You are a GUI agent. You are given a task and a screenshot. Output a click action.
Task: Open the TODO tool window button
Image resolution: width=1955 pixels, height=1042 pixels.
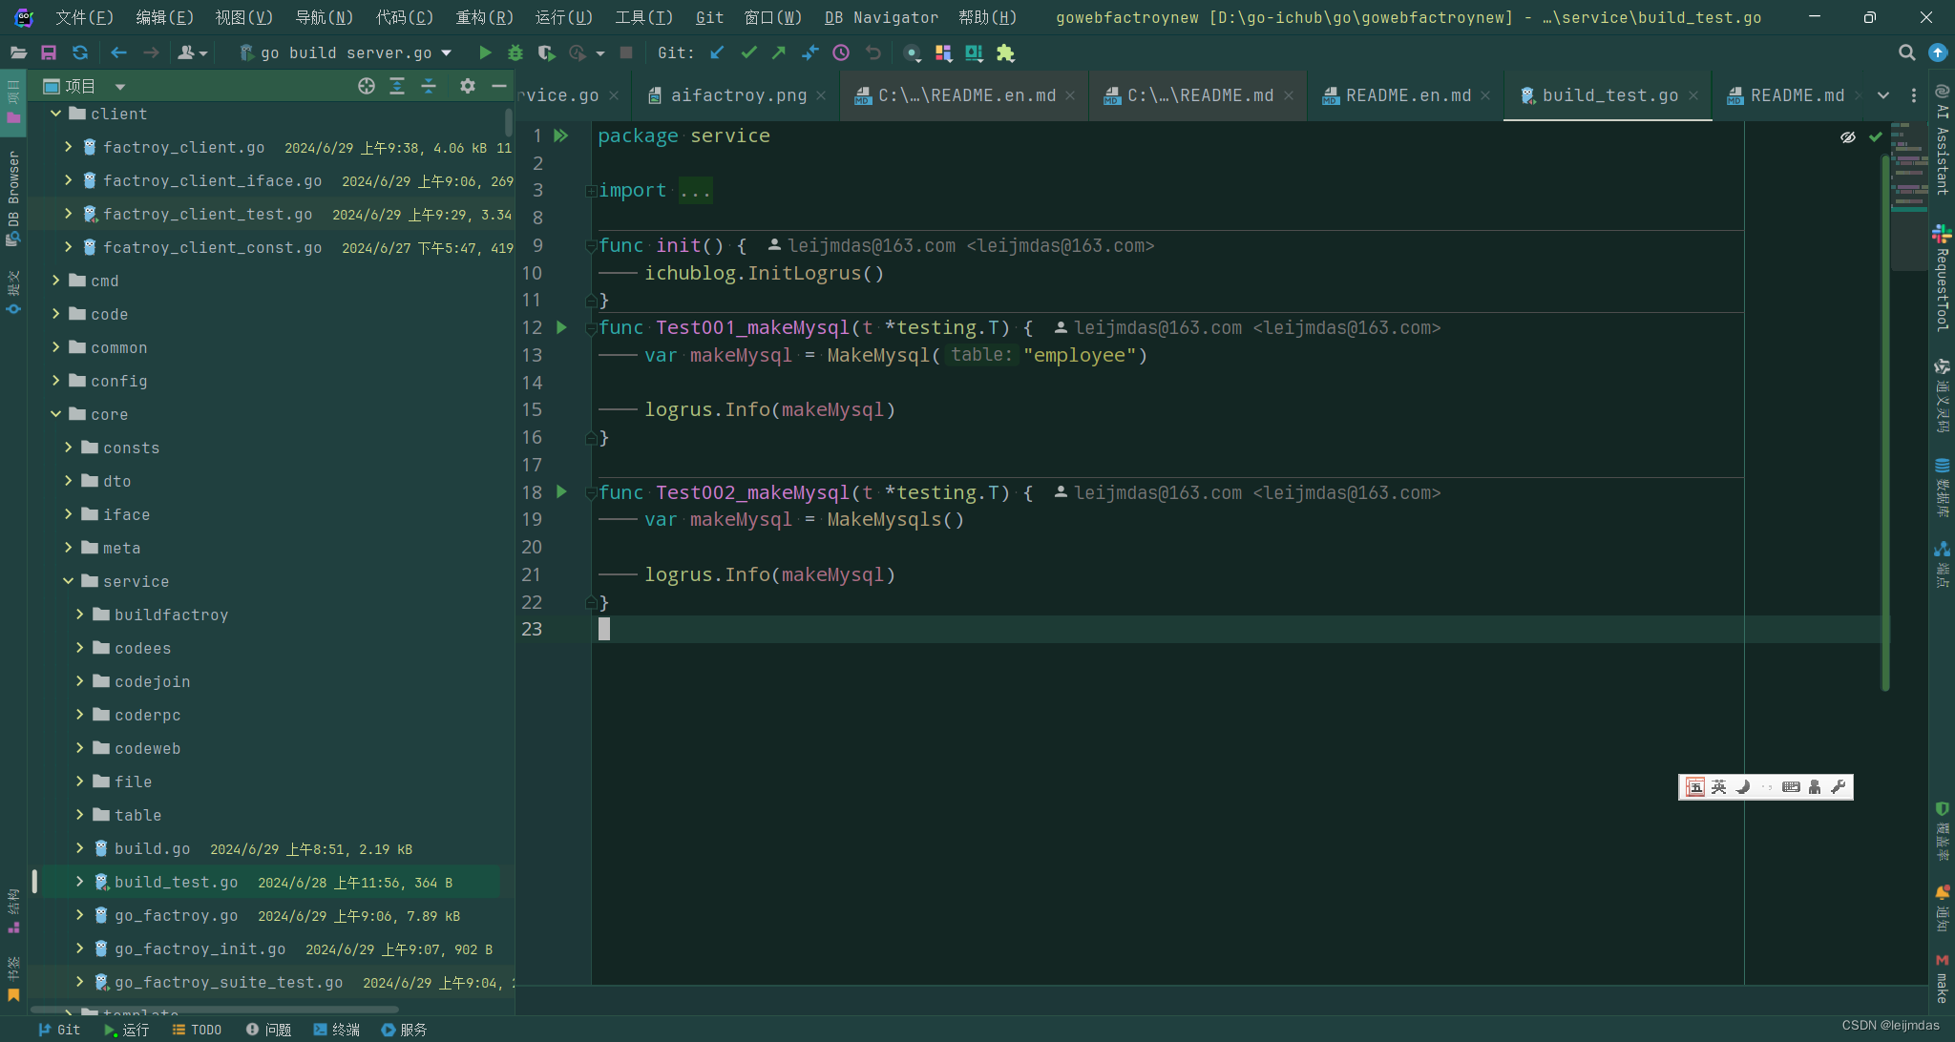pyautogui.click(x=197, y=1030)
